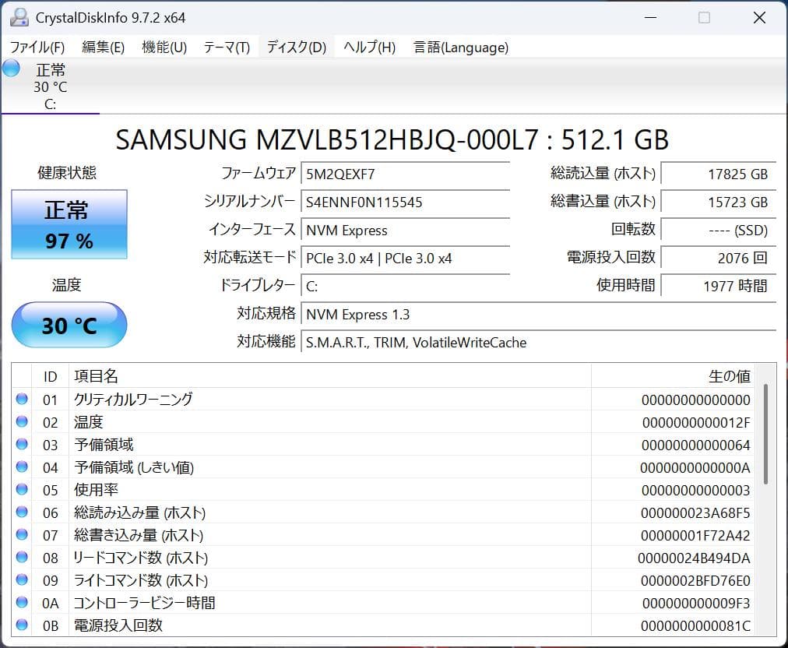Click the 正常 97% health status button
The image size is (788, 648).
[69, 224]
